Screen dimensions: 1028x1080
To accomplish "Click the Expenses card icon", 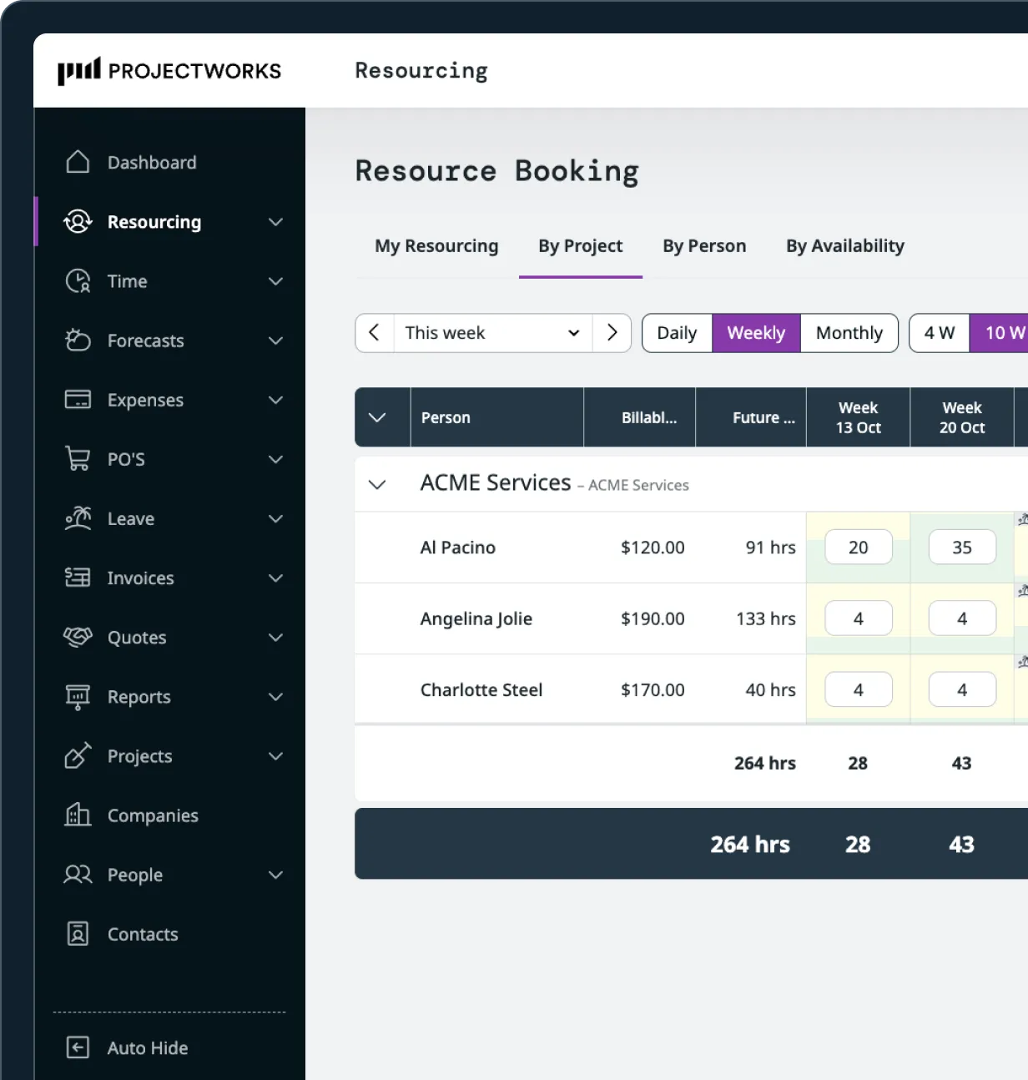I will [77, 400].
